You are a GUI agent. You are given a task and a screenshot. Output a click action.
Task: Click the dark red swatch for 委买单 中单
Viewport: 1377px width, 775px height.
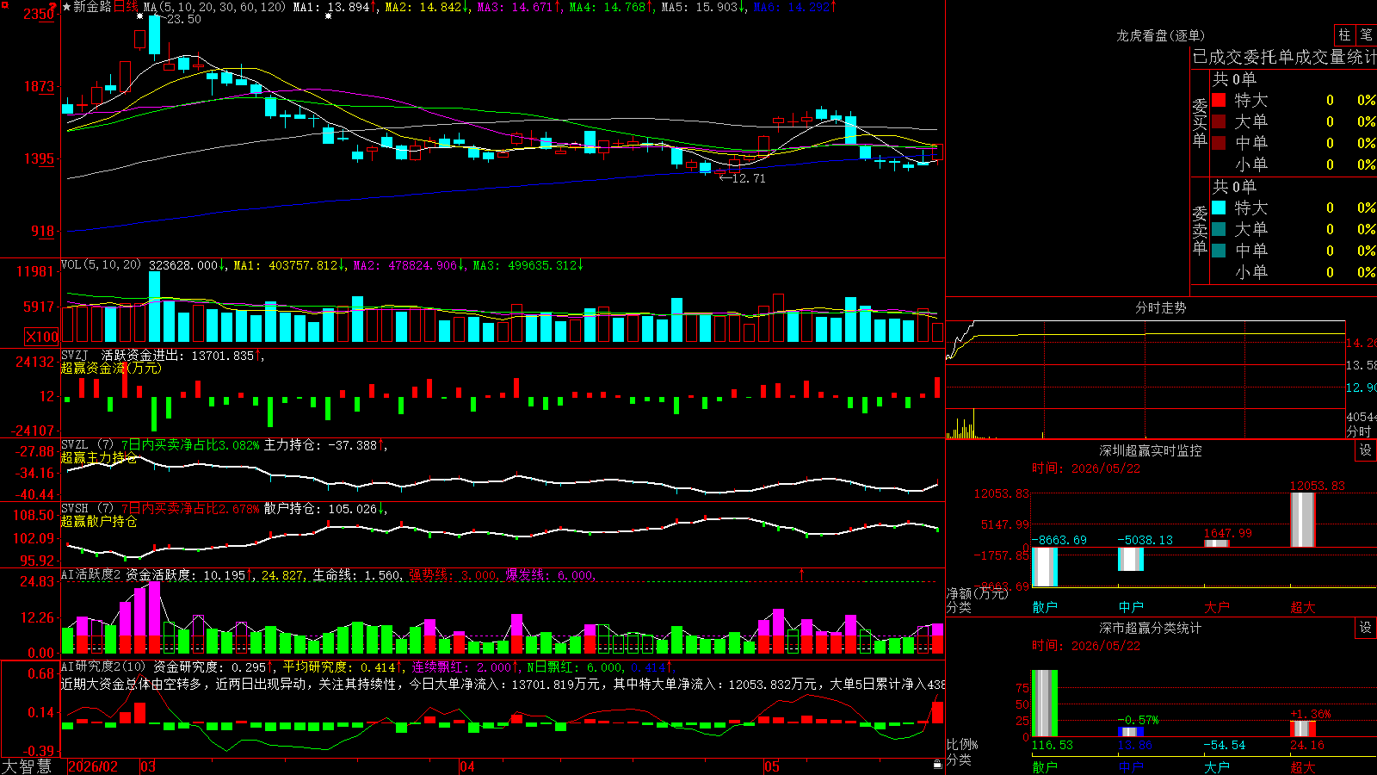1219,142
